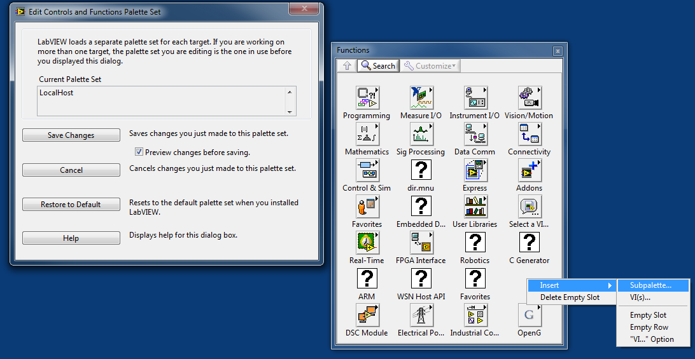The height and width of the screenshot is (359, 695).
Task: Select LocalHost in Current Palette Set list
Action: click(56, 93)
